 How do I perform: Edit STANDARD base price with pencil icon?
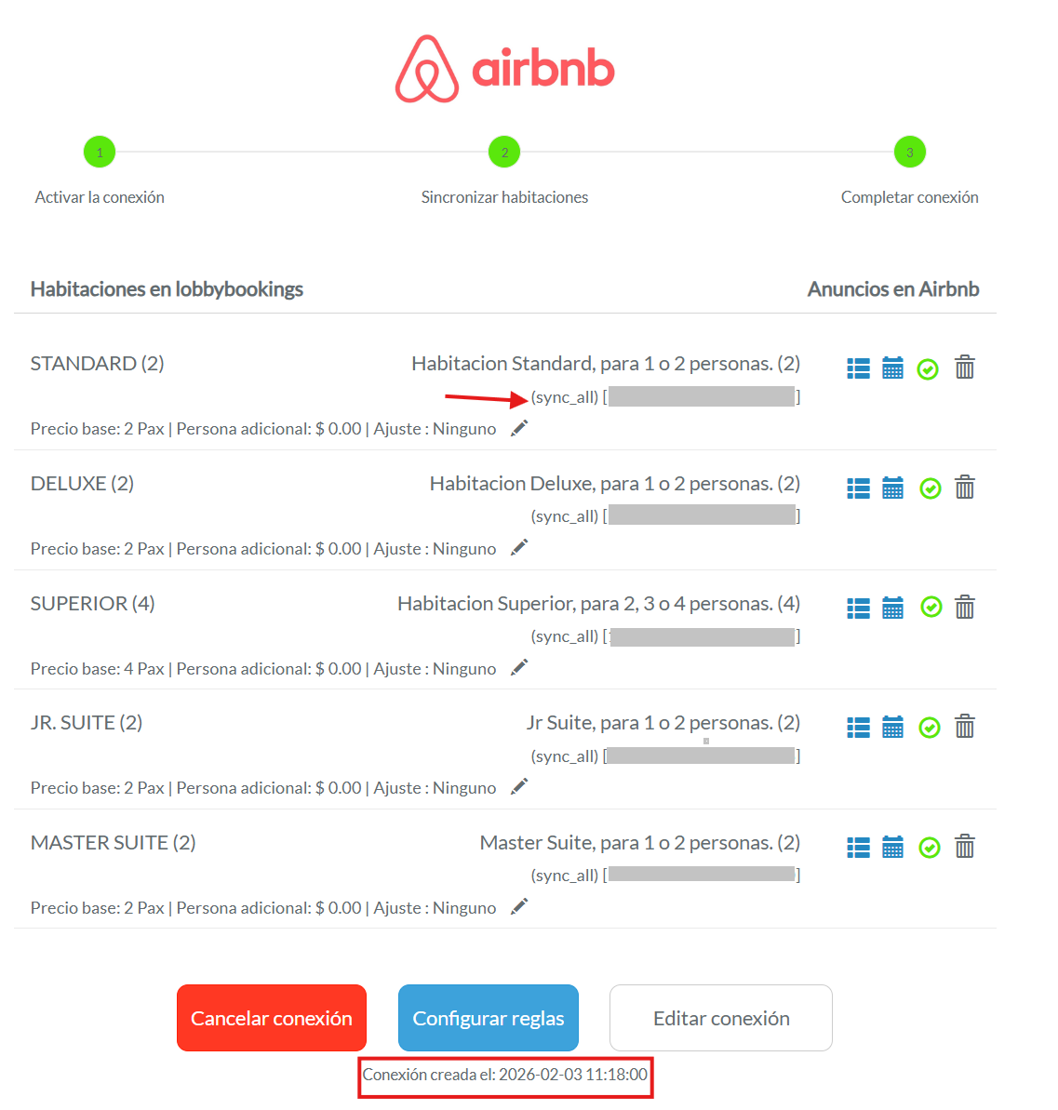(519, 428)
